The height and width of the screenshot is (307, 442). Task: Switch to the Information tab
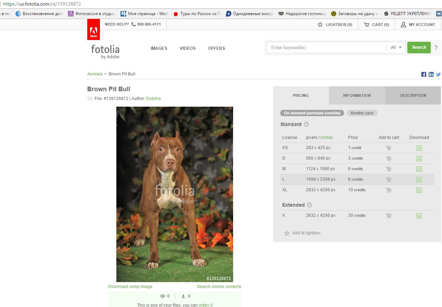click(x=356, y=95)
